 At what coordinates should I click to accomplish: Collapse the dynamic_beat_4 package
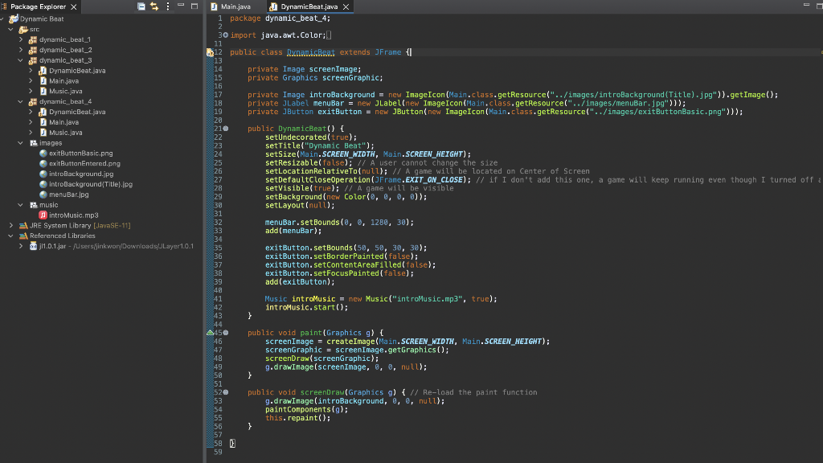tap(22, 102)
